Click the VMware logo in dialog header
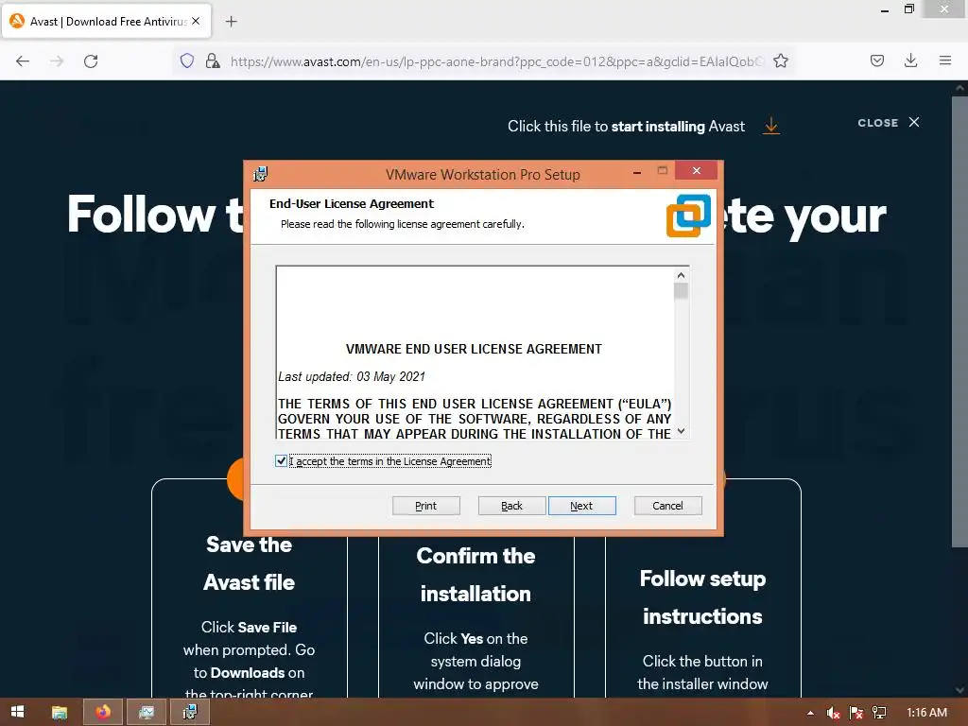The image size is (968, 726). pyautogui.click(x=688, y=216)
